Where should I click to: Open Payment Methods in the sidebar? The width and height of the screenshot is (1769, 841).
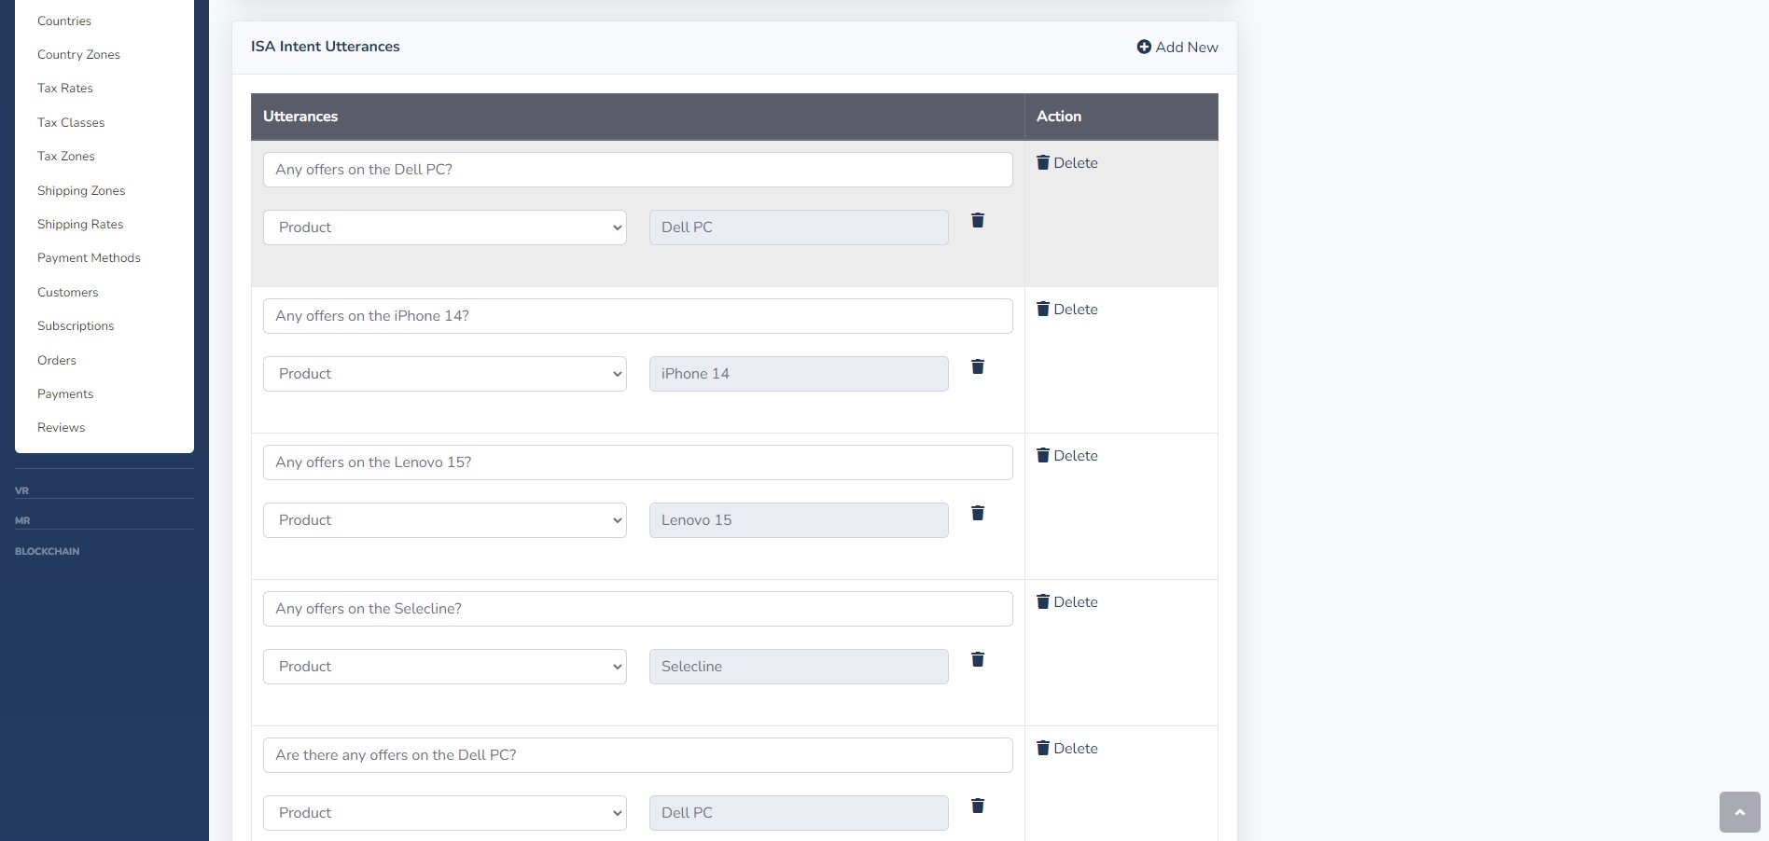pos(89,257)
